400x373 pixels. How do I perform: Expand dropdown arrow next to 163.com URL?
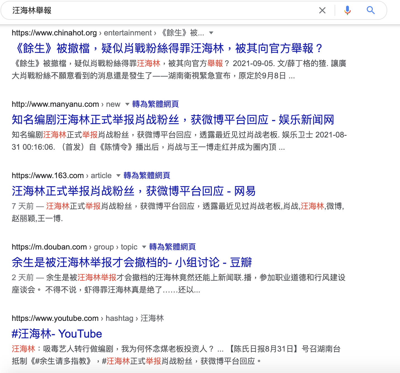tap(118, 176)
